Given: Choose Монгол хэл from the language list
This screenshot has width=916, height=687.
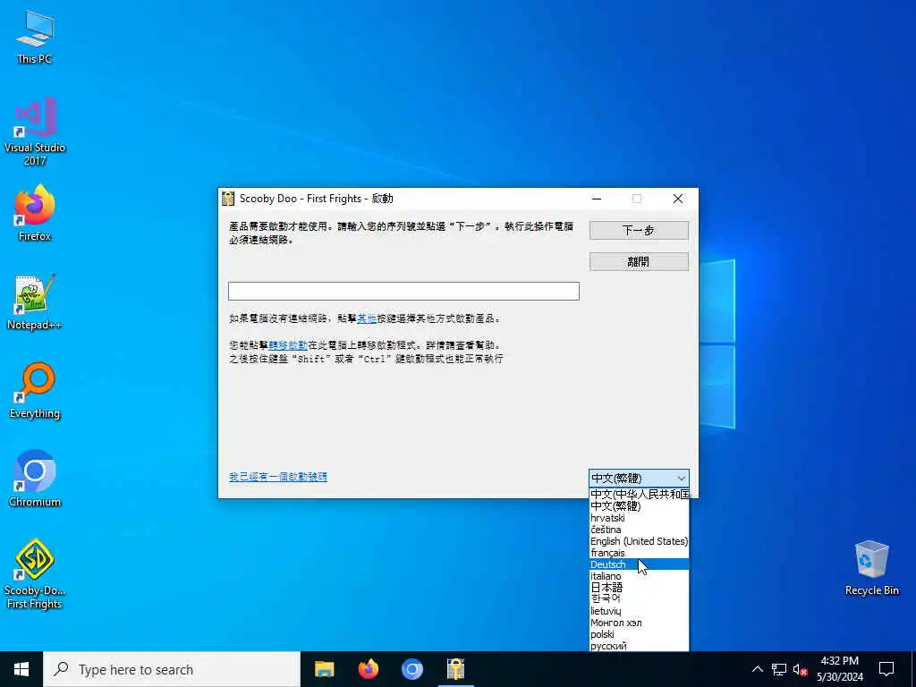Looking at the screenshot, I should pyautogui.click(x=639, y=623).
